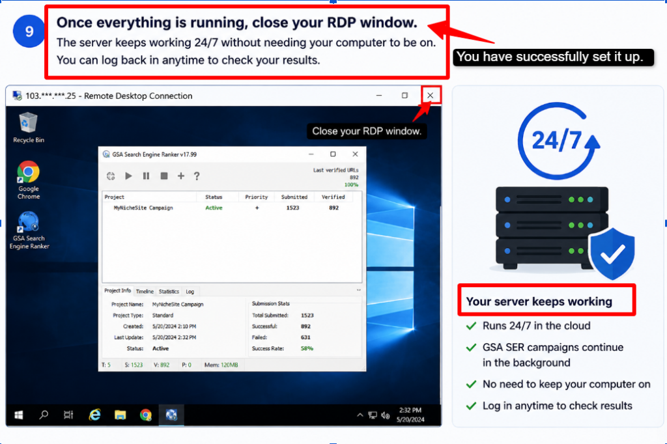The image size is (667, 444).
Task: Click the taskbar search magnifier icon
Action: coord(44,415)
